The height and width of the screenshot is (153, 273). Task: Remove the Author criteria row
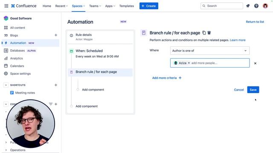pos(255,63)
